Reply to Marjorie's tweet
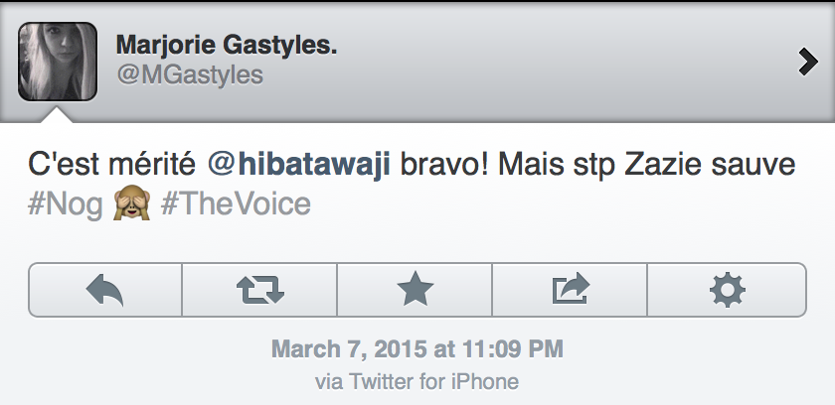This screenshot has width=835, height=405. click(x=105, y=290)
